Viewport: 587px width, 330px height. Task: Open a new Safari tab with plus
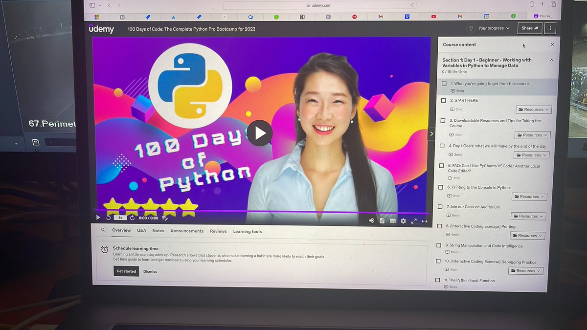pos(542,4)
